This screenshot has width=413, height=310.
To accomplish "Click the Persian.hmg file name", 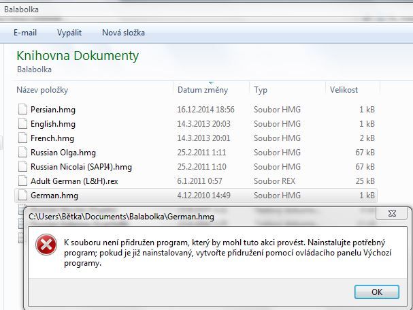I will coord(53,110).
